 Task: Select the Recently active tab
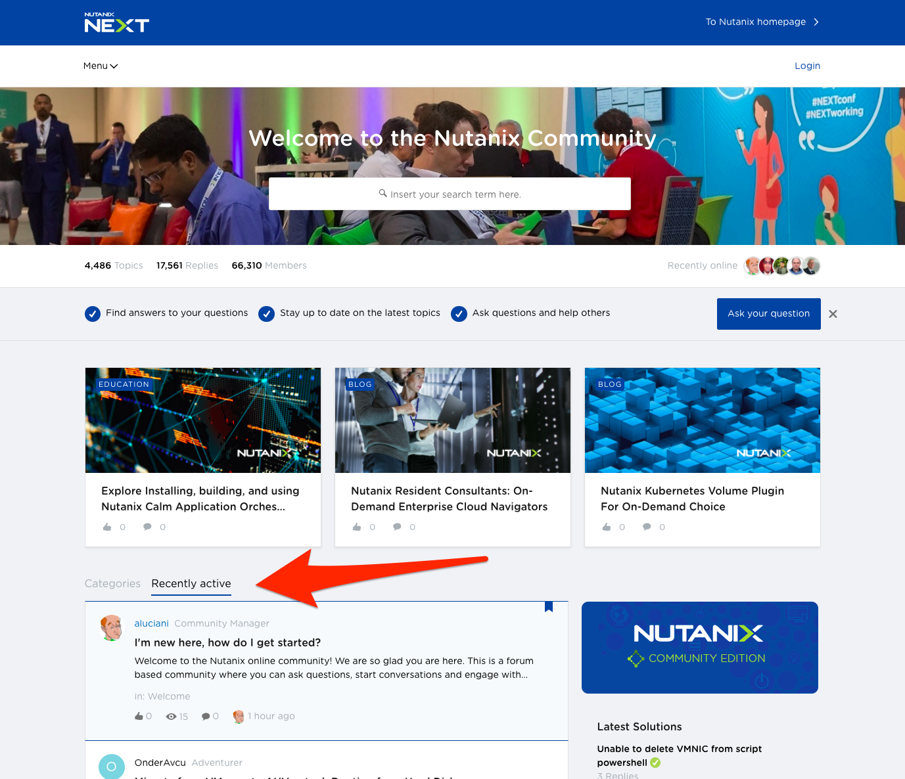click(x=191, y=583)
